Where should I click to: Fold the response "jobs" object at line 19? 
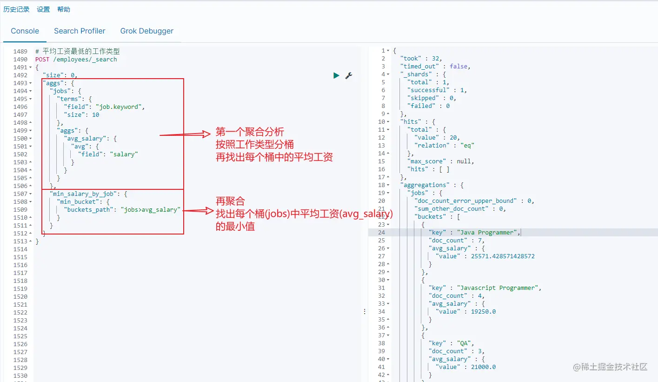[388, 193]
